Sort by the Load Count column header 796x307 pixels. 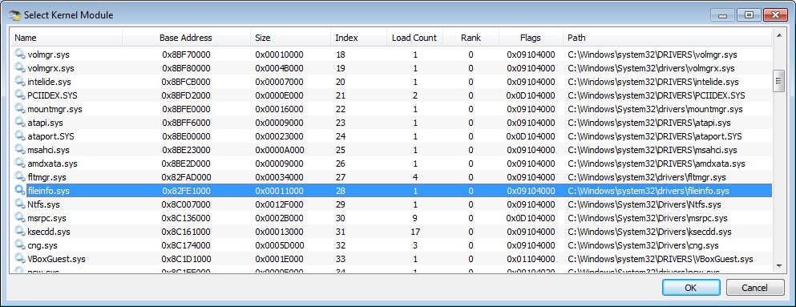tap(414, 38)
